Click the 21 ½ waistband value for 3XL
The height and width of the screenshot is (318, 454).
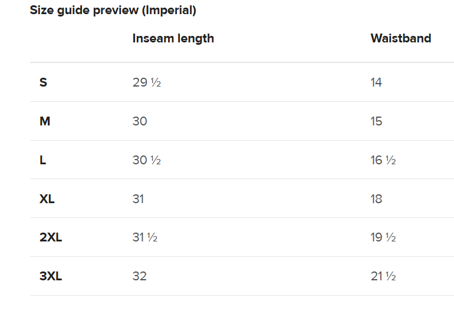point(383,276)
